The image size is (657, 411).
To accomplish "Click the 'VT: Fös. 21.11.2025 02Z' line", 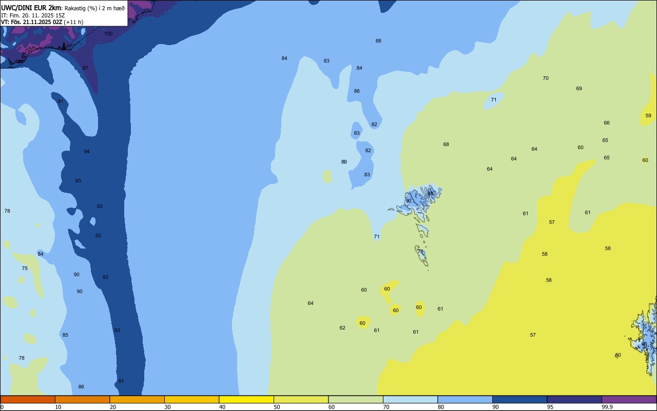I will point(32,22).
